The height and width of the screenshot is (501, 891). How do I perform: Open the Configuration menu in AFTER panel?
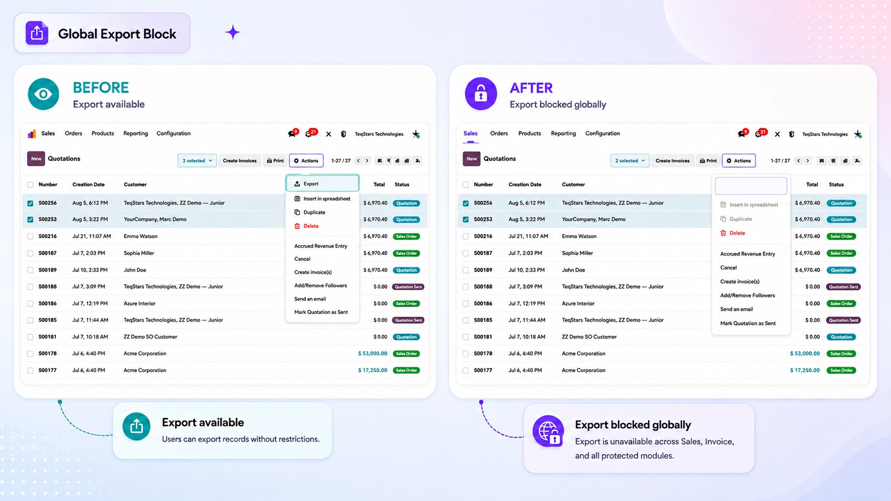[x=603, y=134]
